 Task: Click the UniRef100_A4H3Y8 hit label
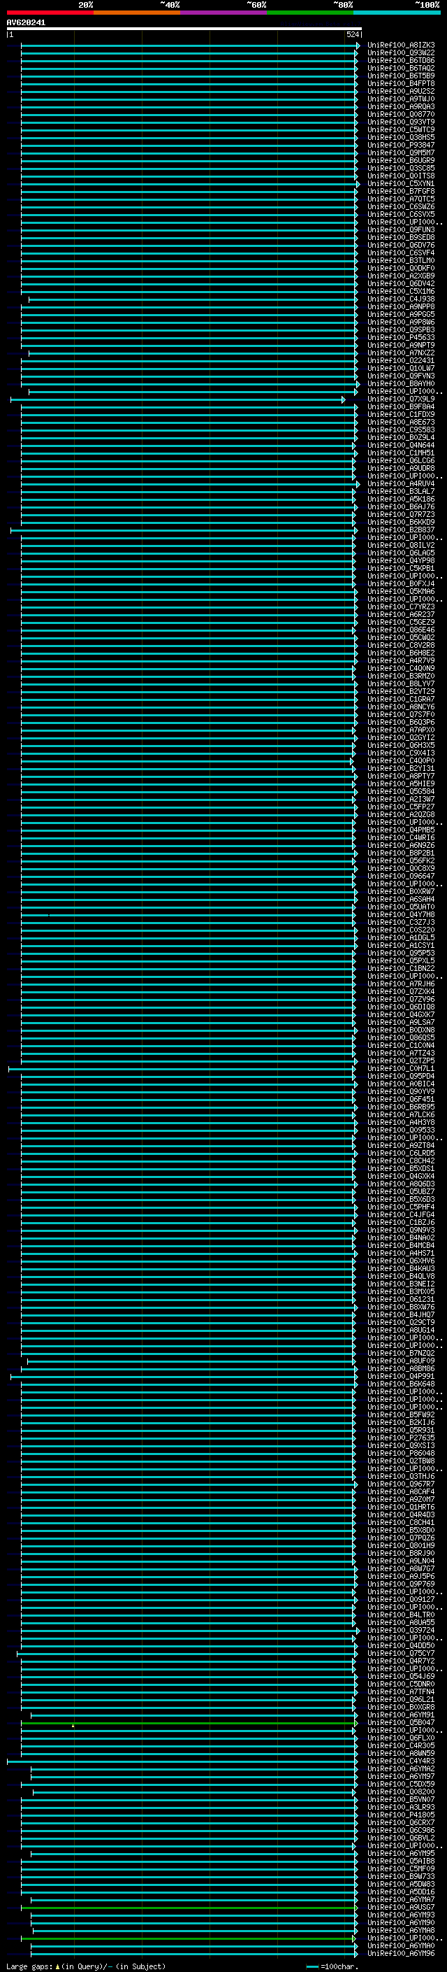pos(401,1122)
